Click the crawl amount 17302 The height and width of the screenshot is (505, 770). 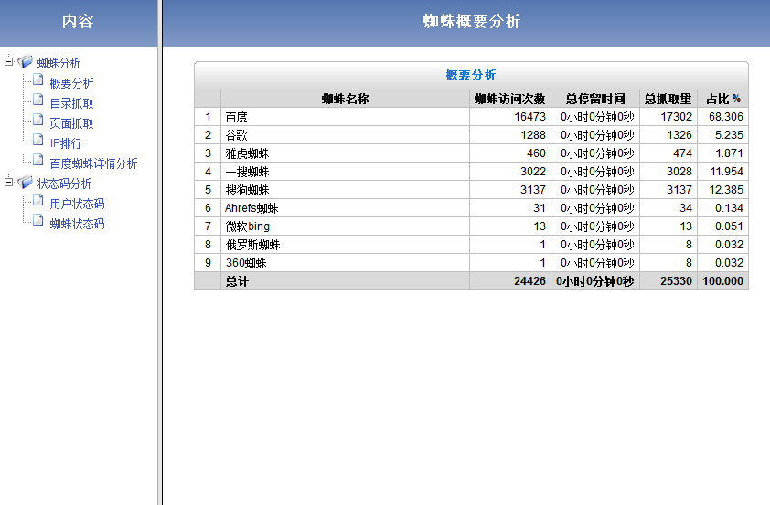pos(676,117)
